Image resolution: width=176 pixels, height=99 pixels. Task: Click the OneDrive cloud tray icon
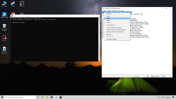pyautogui.click(x=159, y=97)
